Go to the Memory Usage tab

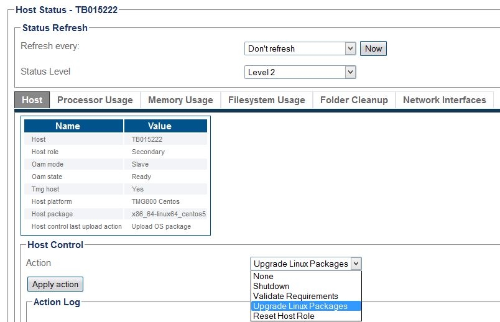click(x=180, y=100)
